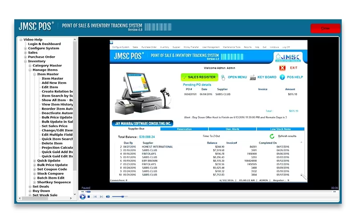Expand the Quick Update node

[x=35, y=161]
